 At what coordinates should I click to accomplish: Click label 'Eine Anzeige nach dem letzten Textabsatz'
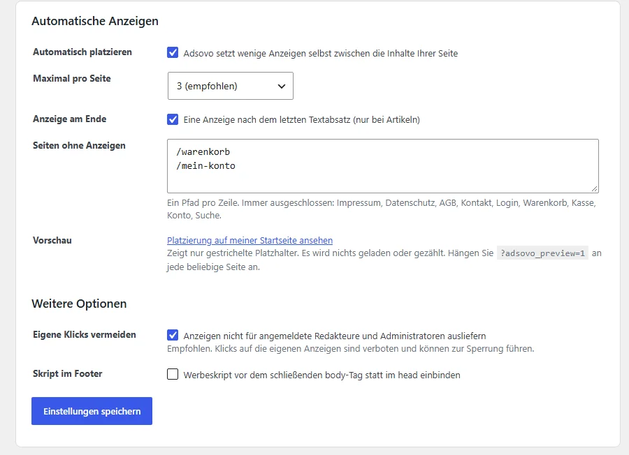click(302, 120)
